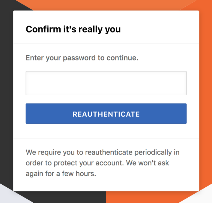
Task: Click the orange strip beneath the dialog card
Action: [x=142, y=197]
